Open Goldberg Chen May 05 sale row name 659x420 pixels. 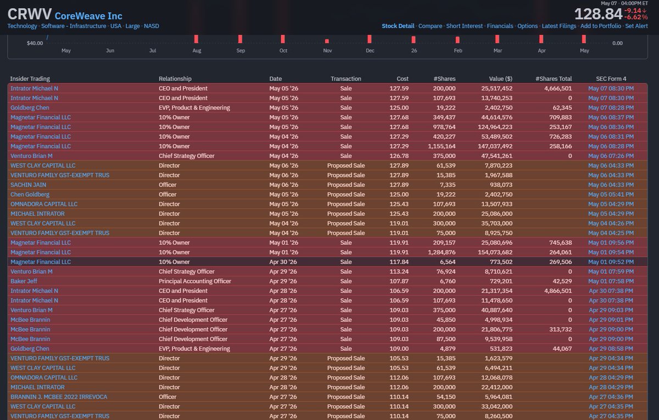[30, 107]
